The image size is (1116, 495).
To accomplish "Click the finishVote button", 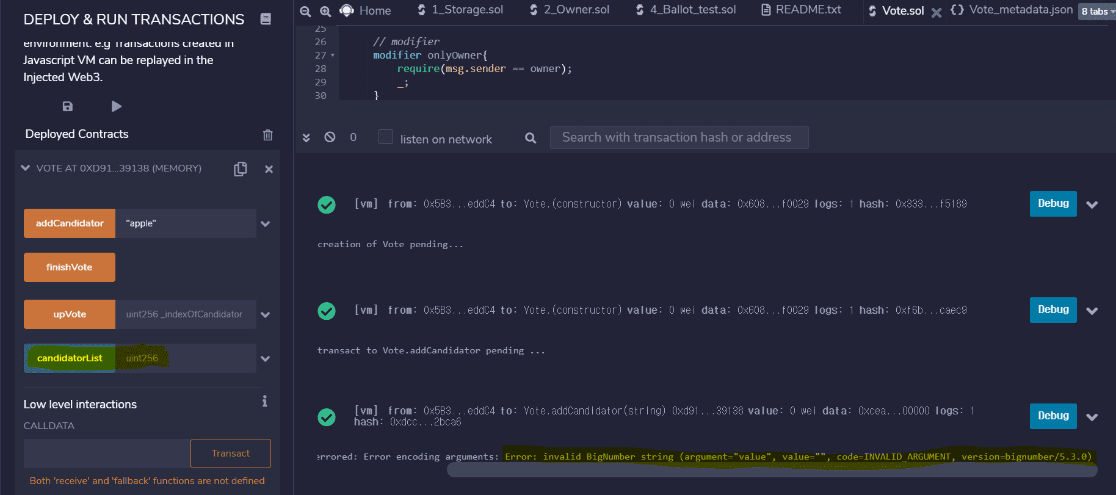I will click(x=70, y=267).
